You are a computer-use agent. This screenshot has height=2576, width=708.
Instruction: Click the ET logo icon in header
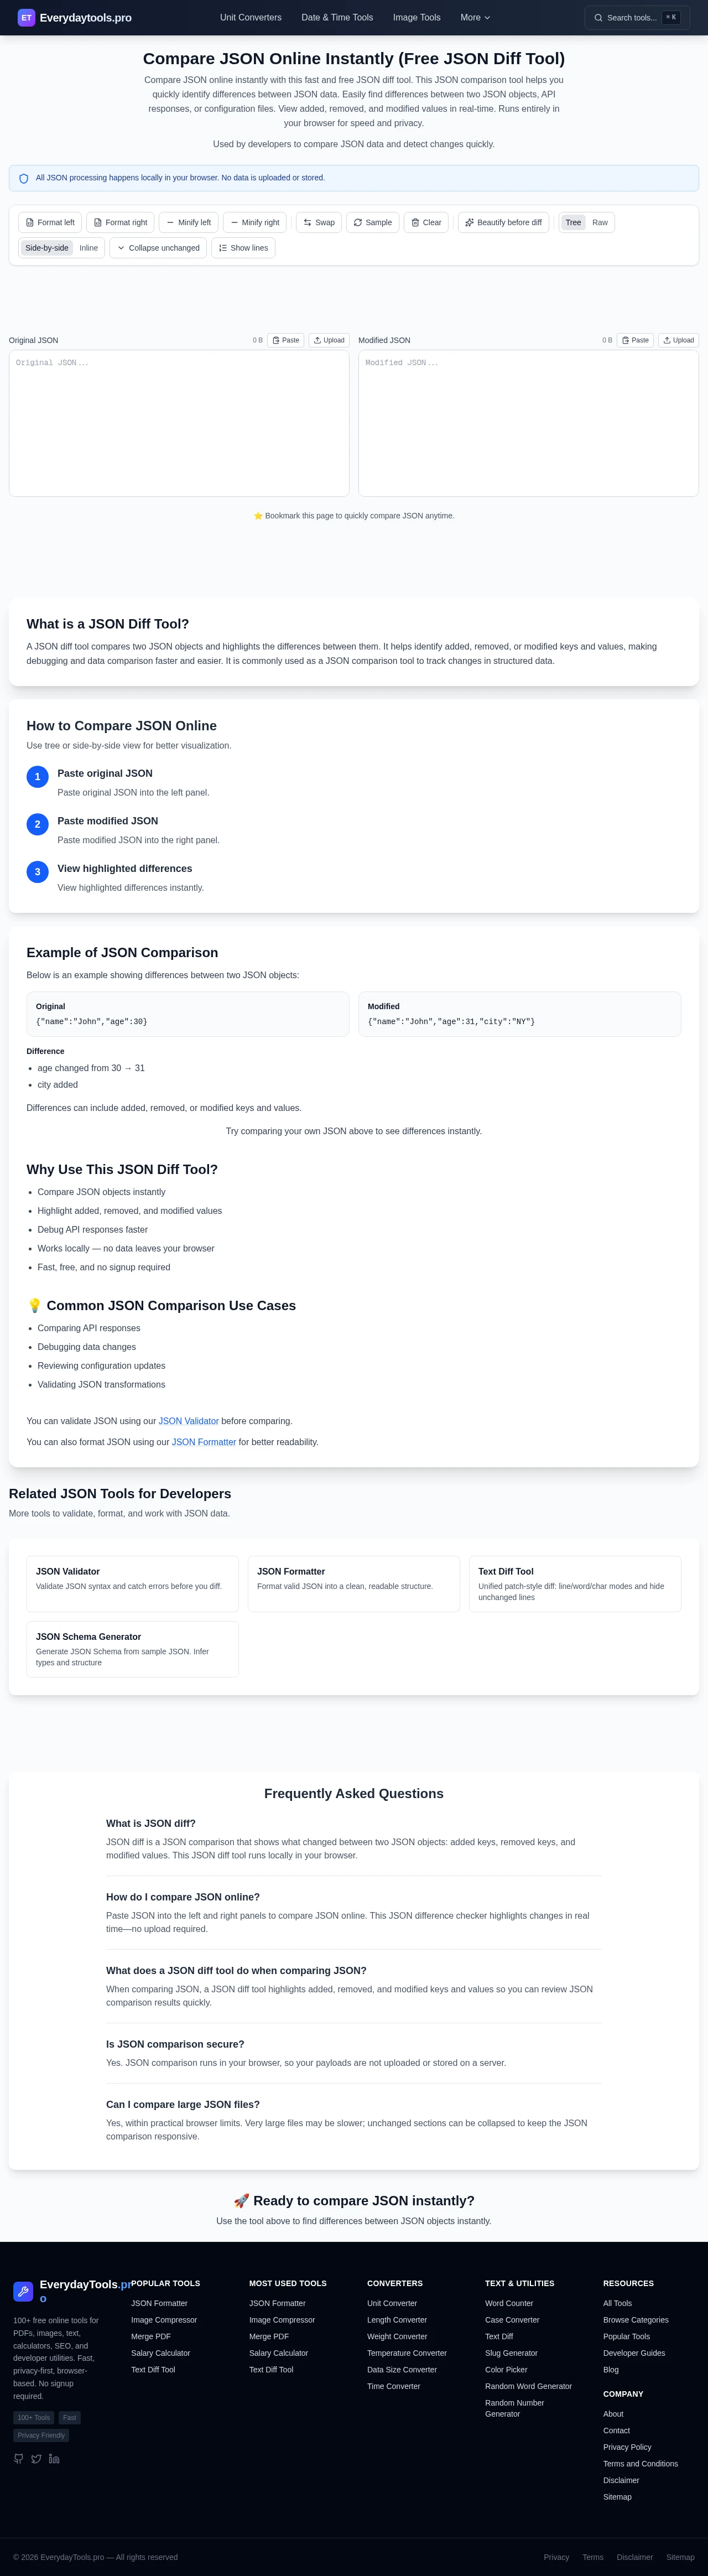[26, 17]
